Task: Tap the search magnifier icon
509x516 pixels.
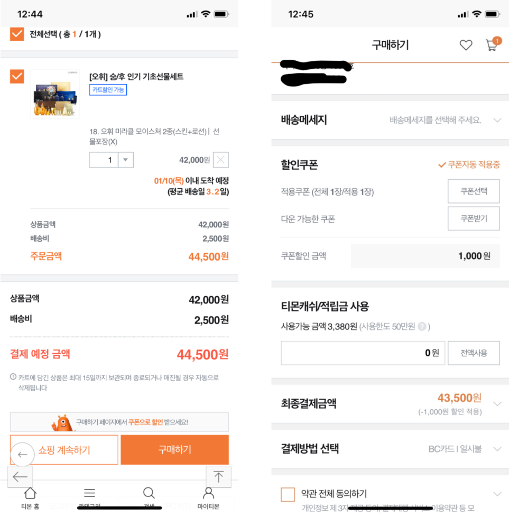Action: click(149, 493)
